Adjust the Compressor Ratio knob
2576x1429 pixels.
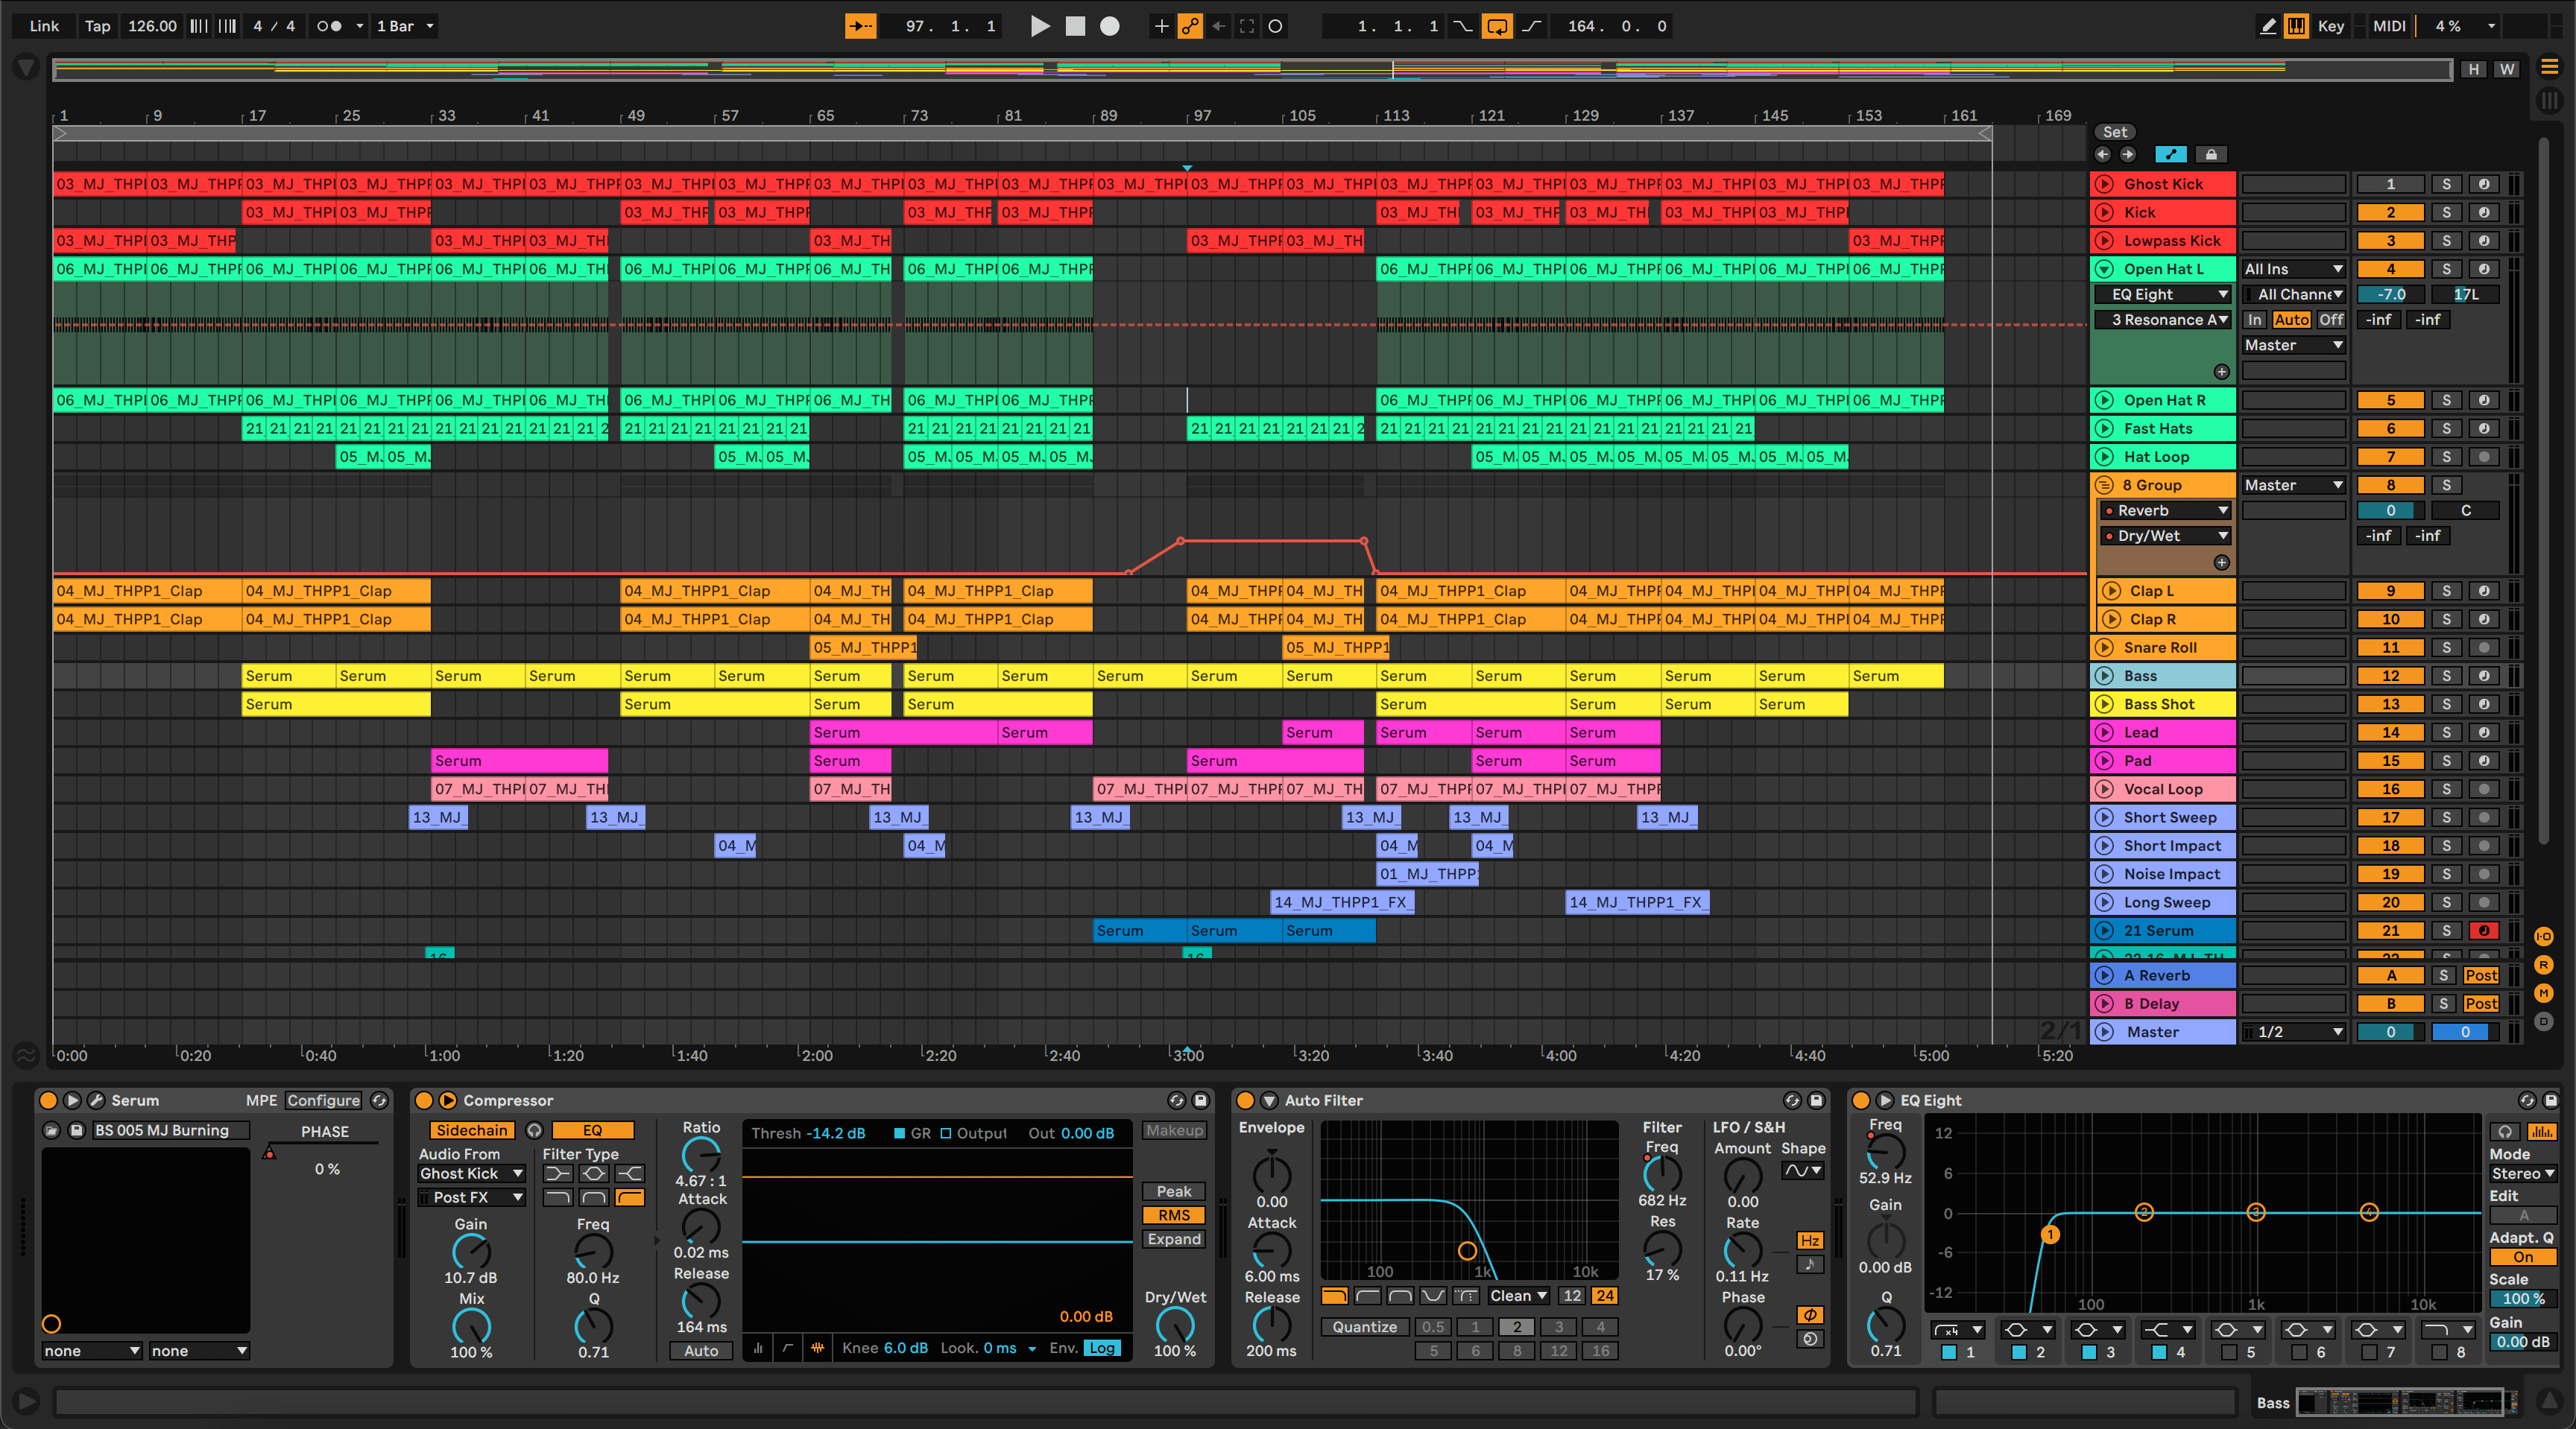pyautogui.click(x=700, y=1155)
